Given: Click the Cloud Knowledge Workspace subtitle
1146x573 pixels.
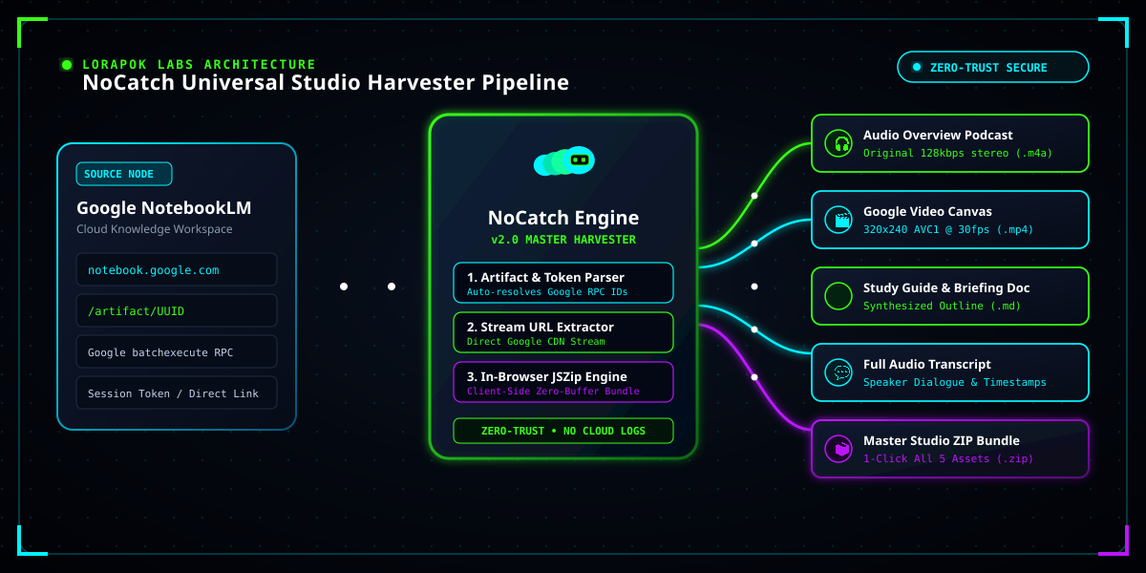Looking at the screenshot, I should click(155, 229).
